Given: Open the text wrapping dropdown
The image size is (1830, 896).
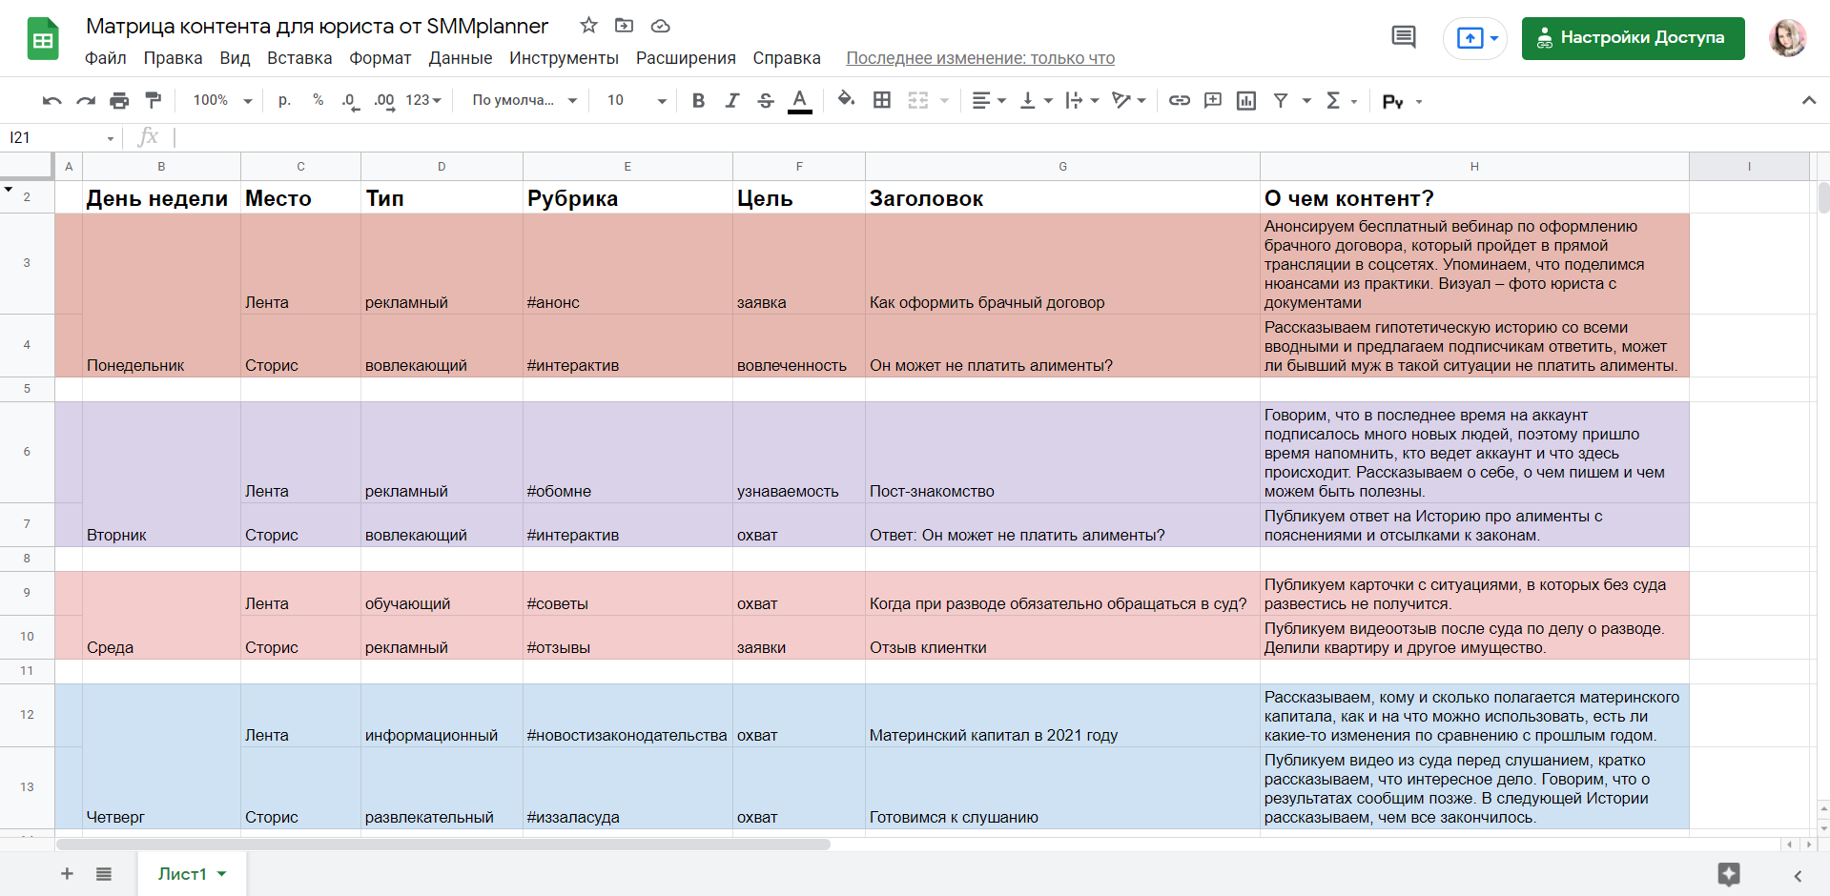Looking at the screenshot, I should pos(1081,100).
